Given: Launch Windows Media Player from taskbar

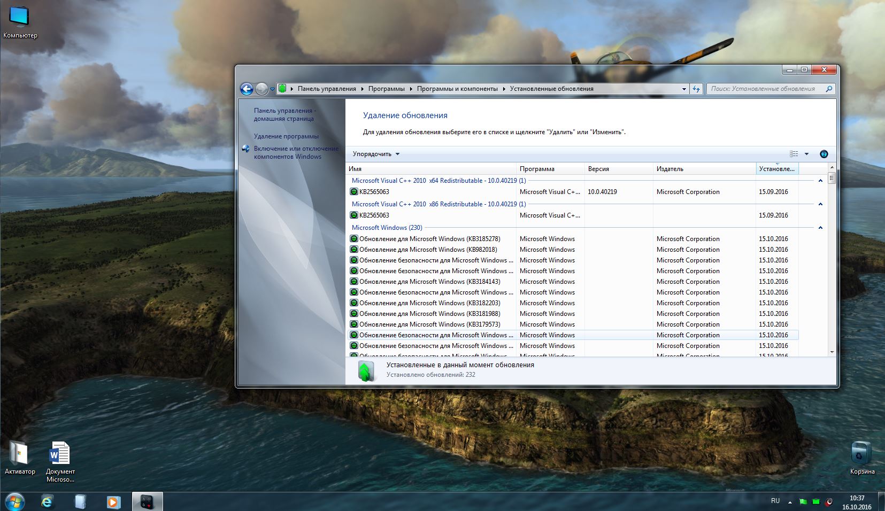Looking at the screenshot, I should point(113,502).
